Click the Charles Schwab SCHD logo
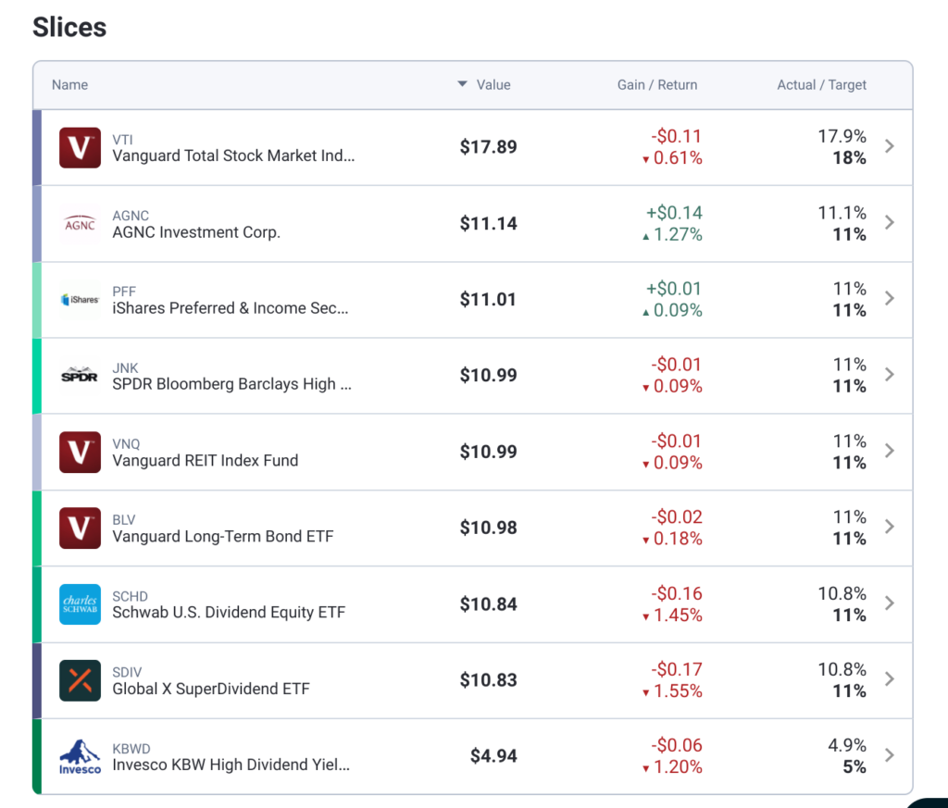The height and width of the screenshot is (808, 948). pyautogui.click(x=80, y=604)
